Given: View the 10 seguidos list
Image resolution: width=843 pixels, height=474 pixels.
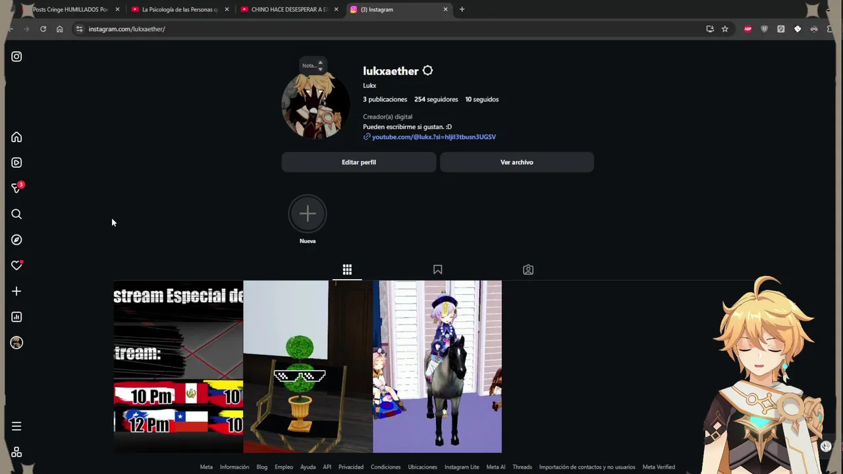Looking at the screenshot, I should click(x=482, y=99).
